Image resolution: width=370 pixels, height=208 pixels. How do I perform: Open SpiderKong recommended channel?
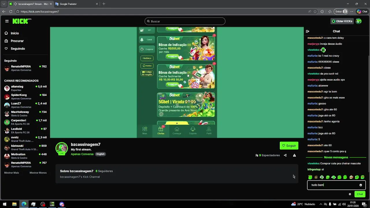pyautogui.click(x=25, y=96)
